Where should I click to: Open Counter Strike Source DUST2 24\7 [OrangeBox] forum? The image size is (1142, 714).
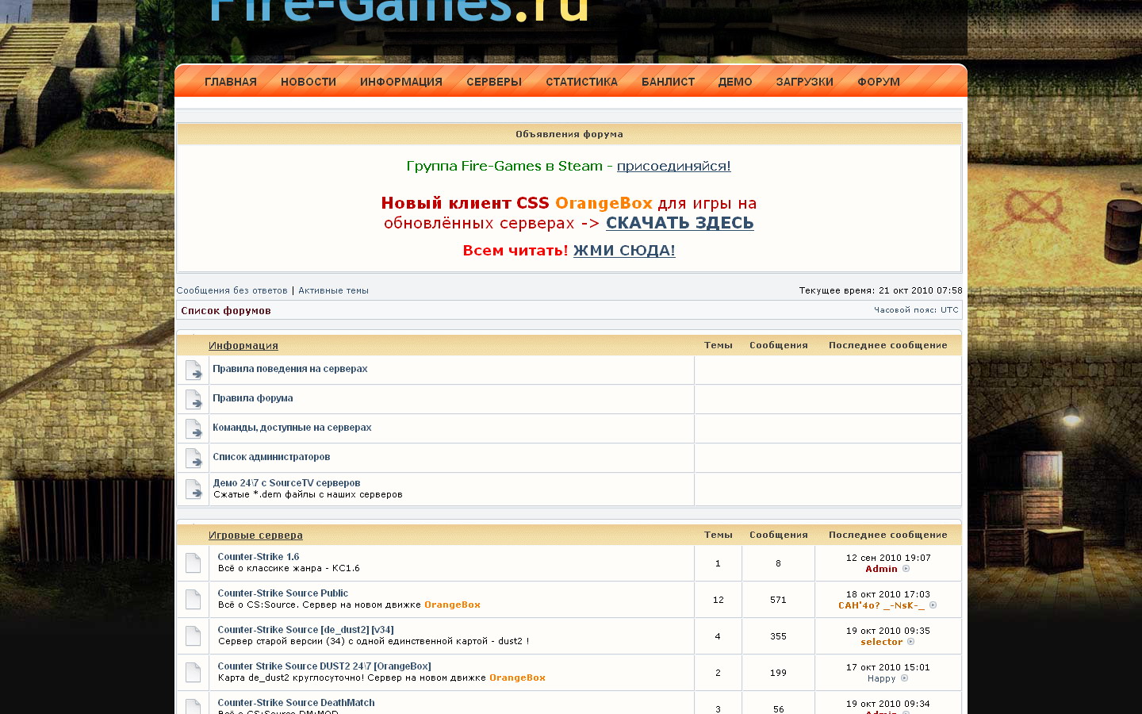tap(324, 666)
